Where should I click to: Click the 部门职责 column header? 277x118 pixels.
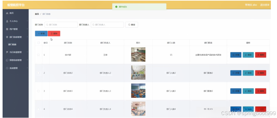(x=208, y=43)
